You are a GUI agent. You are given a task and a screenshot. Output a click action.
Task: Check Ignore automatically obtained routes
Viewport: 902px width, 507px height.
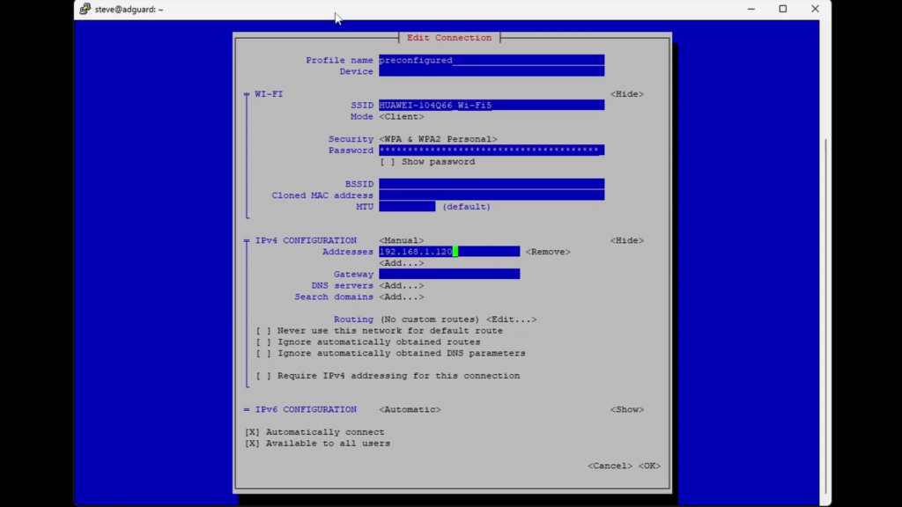[x=263, y=342]
